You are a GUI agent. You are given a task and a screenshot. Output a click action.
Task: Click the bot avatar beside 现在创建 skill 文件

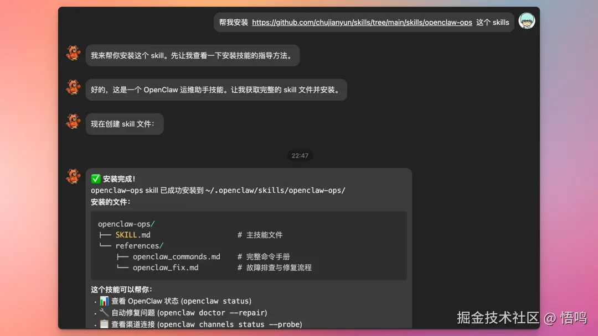(x=73, y=120)
